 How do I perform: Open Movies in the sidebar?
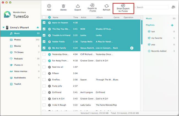21,46
